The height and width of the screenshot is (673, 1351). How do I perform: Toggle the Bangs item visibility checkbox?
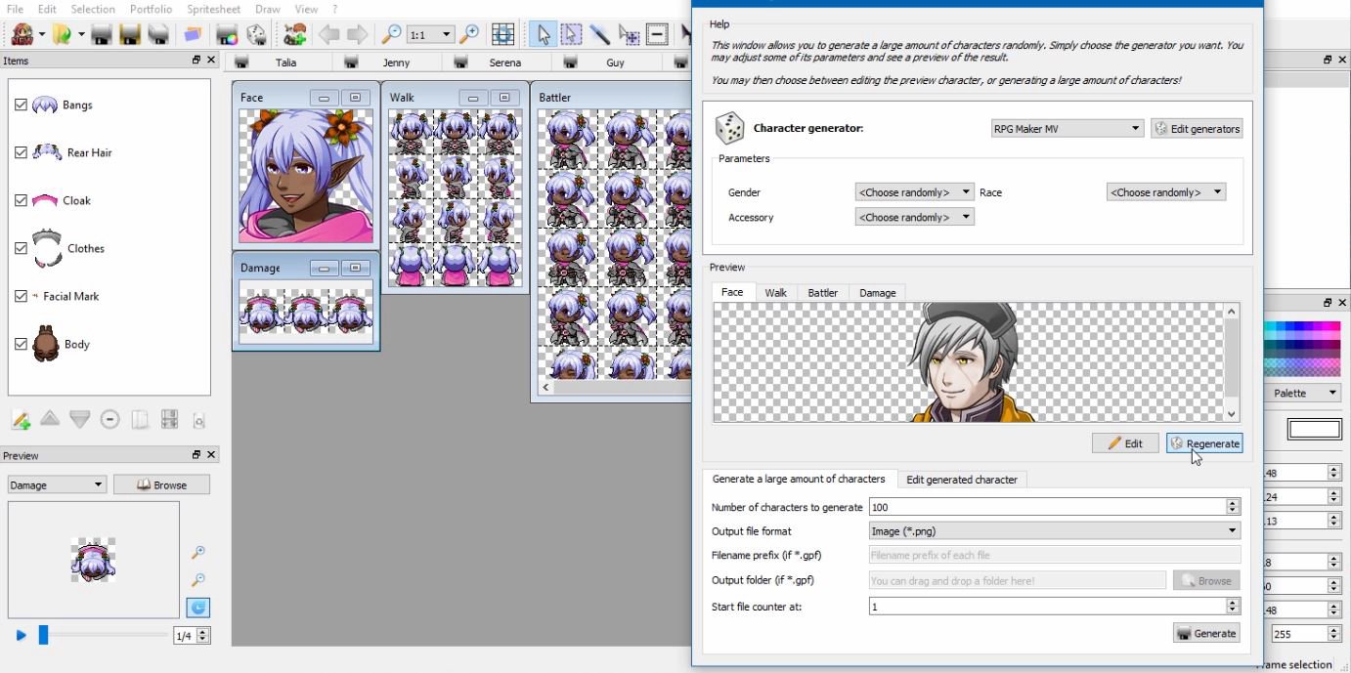pyautogui.click(x=21, y=105)
